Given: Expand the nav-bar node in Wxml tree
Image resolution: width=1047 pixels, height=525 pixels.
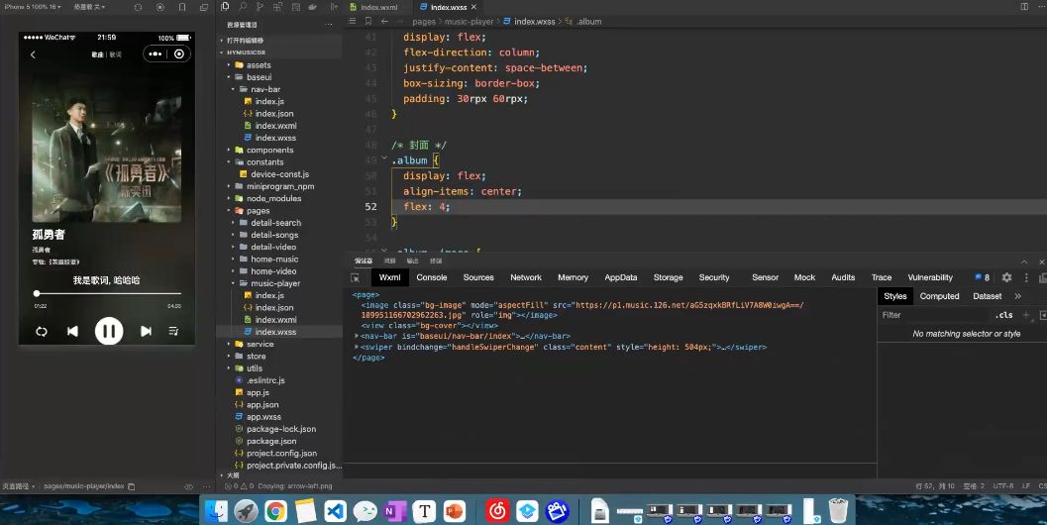Looking at the screenshot, I should [357, 337].
